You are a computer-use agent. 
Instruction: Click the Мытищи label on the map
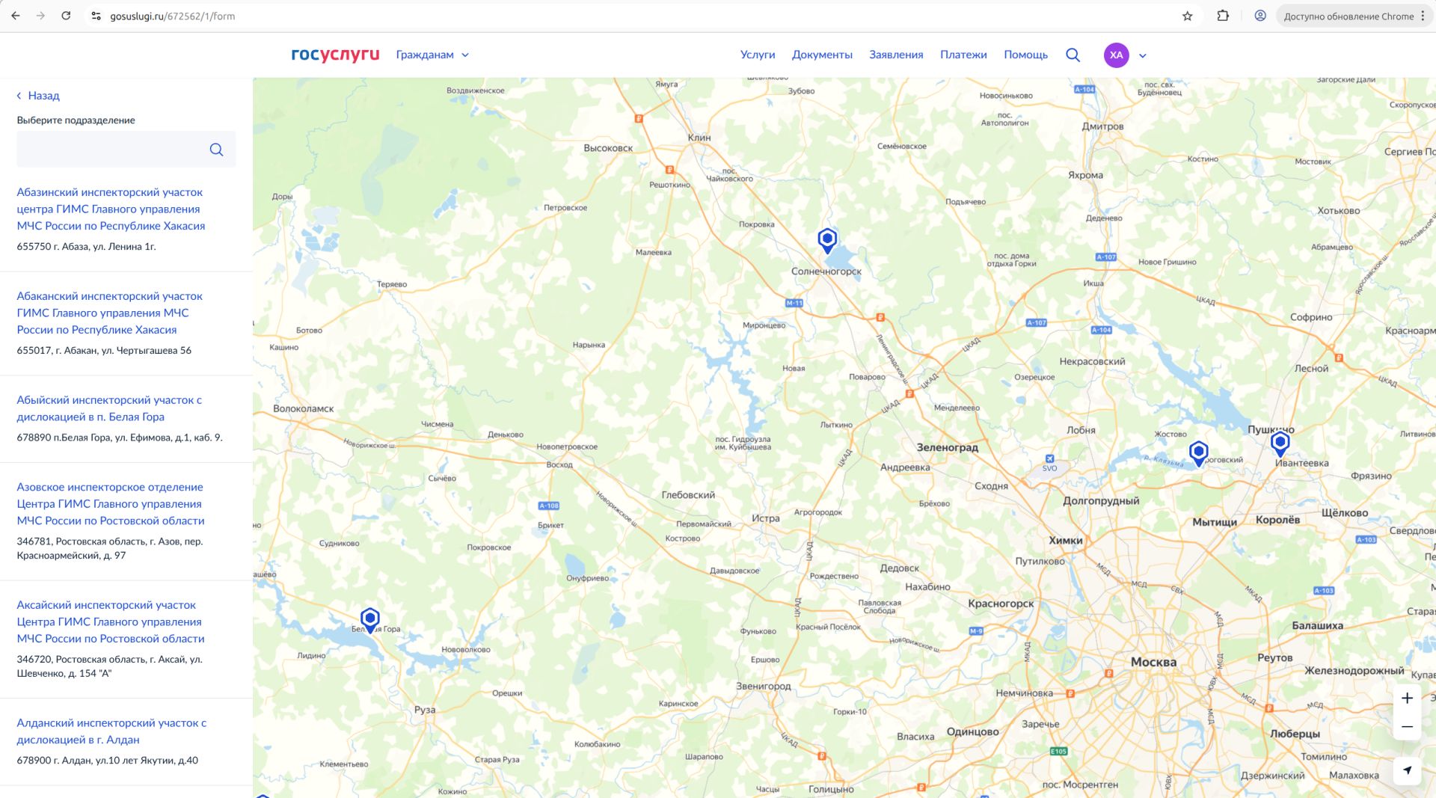click(1215, 522)
